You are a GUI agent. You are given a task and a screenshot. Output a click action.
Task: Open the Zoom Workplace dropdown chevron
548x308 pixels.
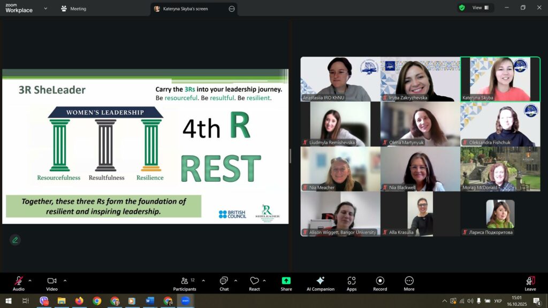(x=45, y=9)
